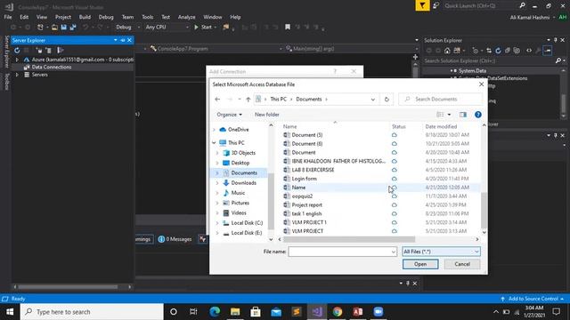Click refresh button next to address bar
The width and height of the screenshot is (570, 320).
387,99
